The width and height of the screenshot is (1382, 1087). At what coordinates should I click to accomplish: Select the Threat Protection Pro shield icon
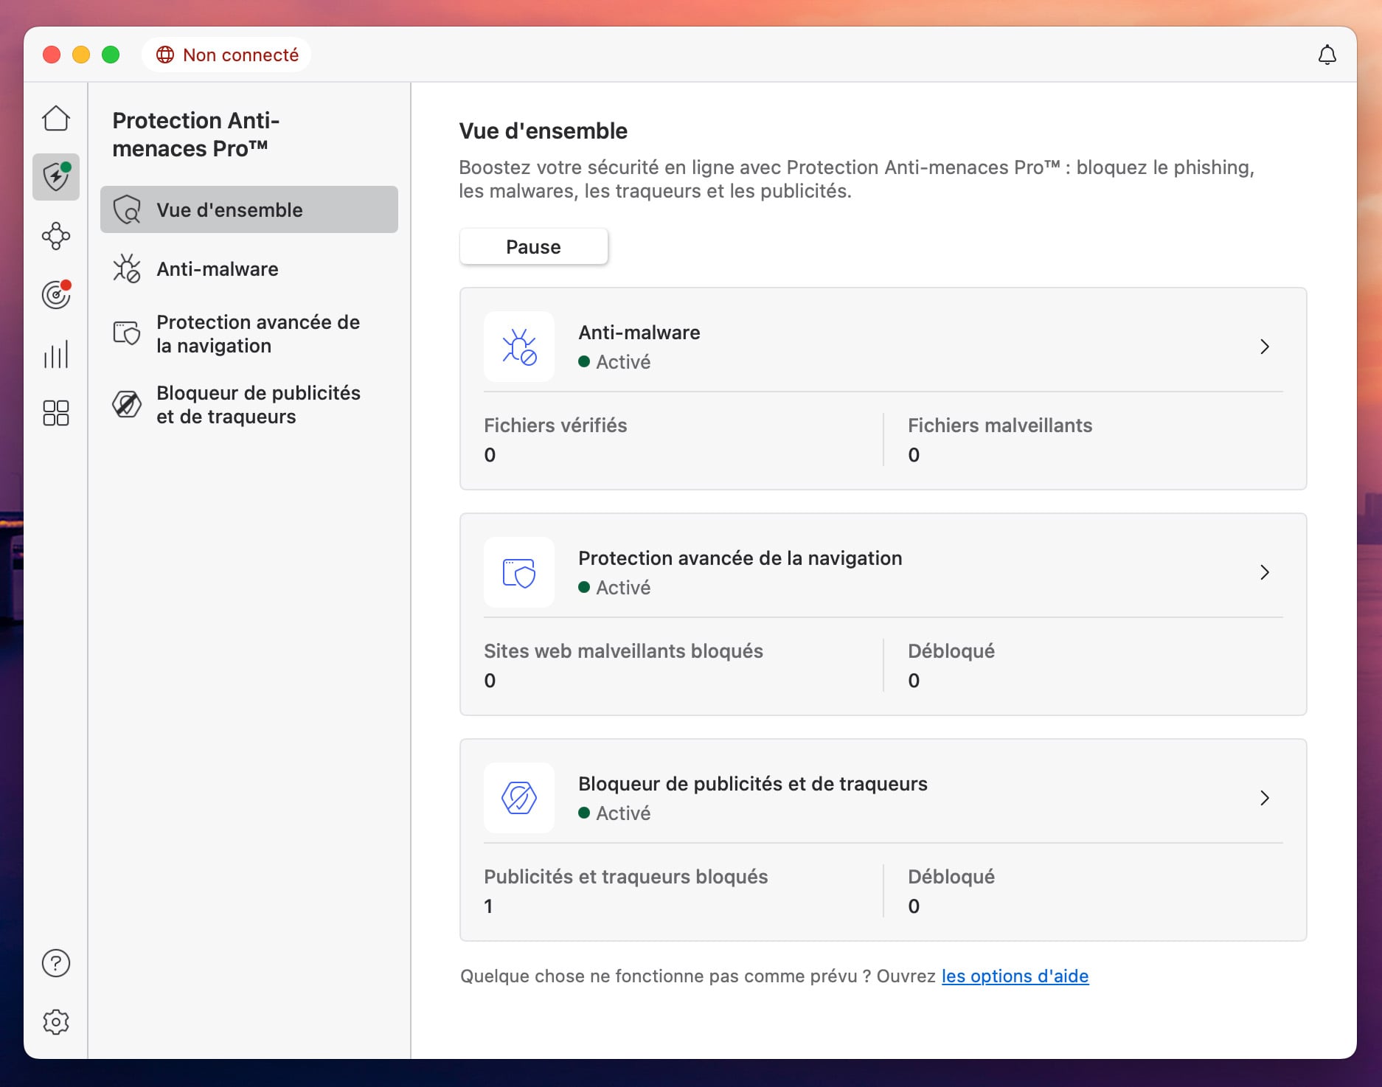click(55, 177)
